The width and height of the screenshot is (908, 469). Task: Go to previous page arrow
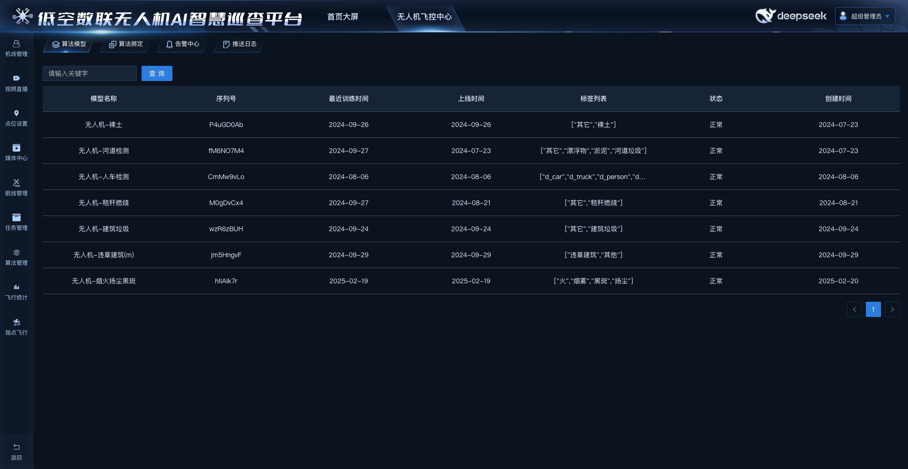pyautogui.click(x=854, y=309)
